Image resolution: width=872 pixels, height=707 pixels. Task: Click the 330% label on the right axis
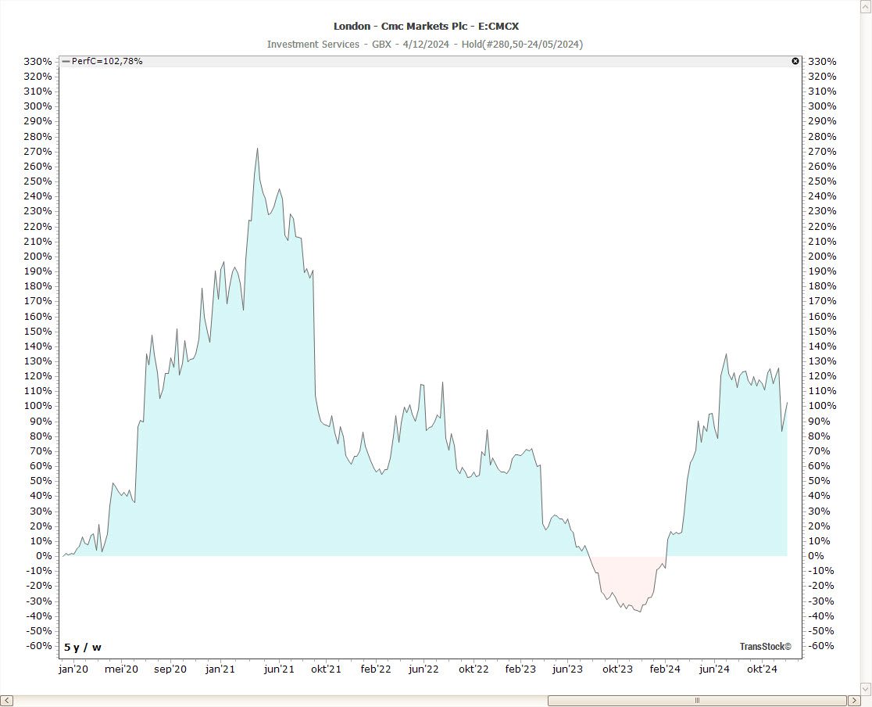(x=823, y=61)
